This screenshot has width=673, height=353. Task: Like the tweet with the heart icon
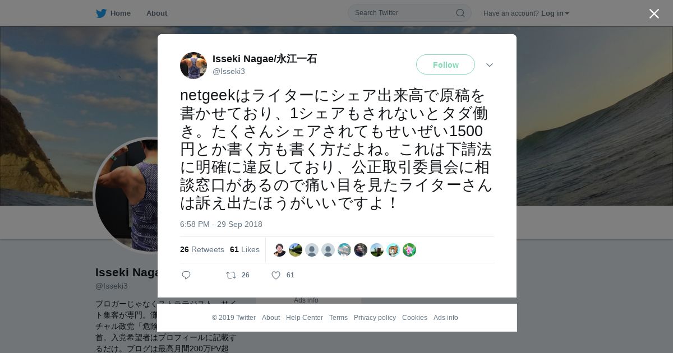click(276, 275)
